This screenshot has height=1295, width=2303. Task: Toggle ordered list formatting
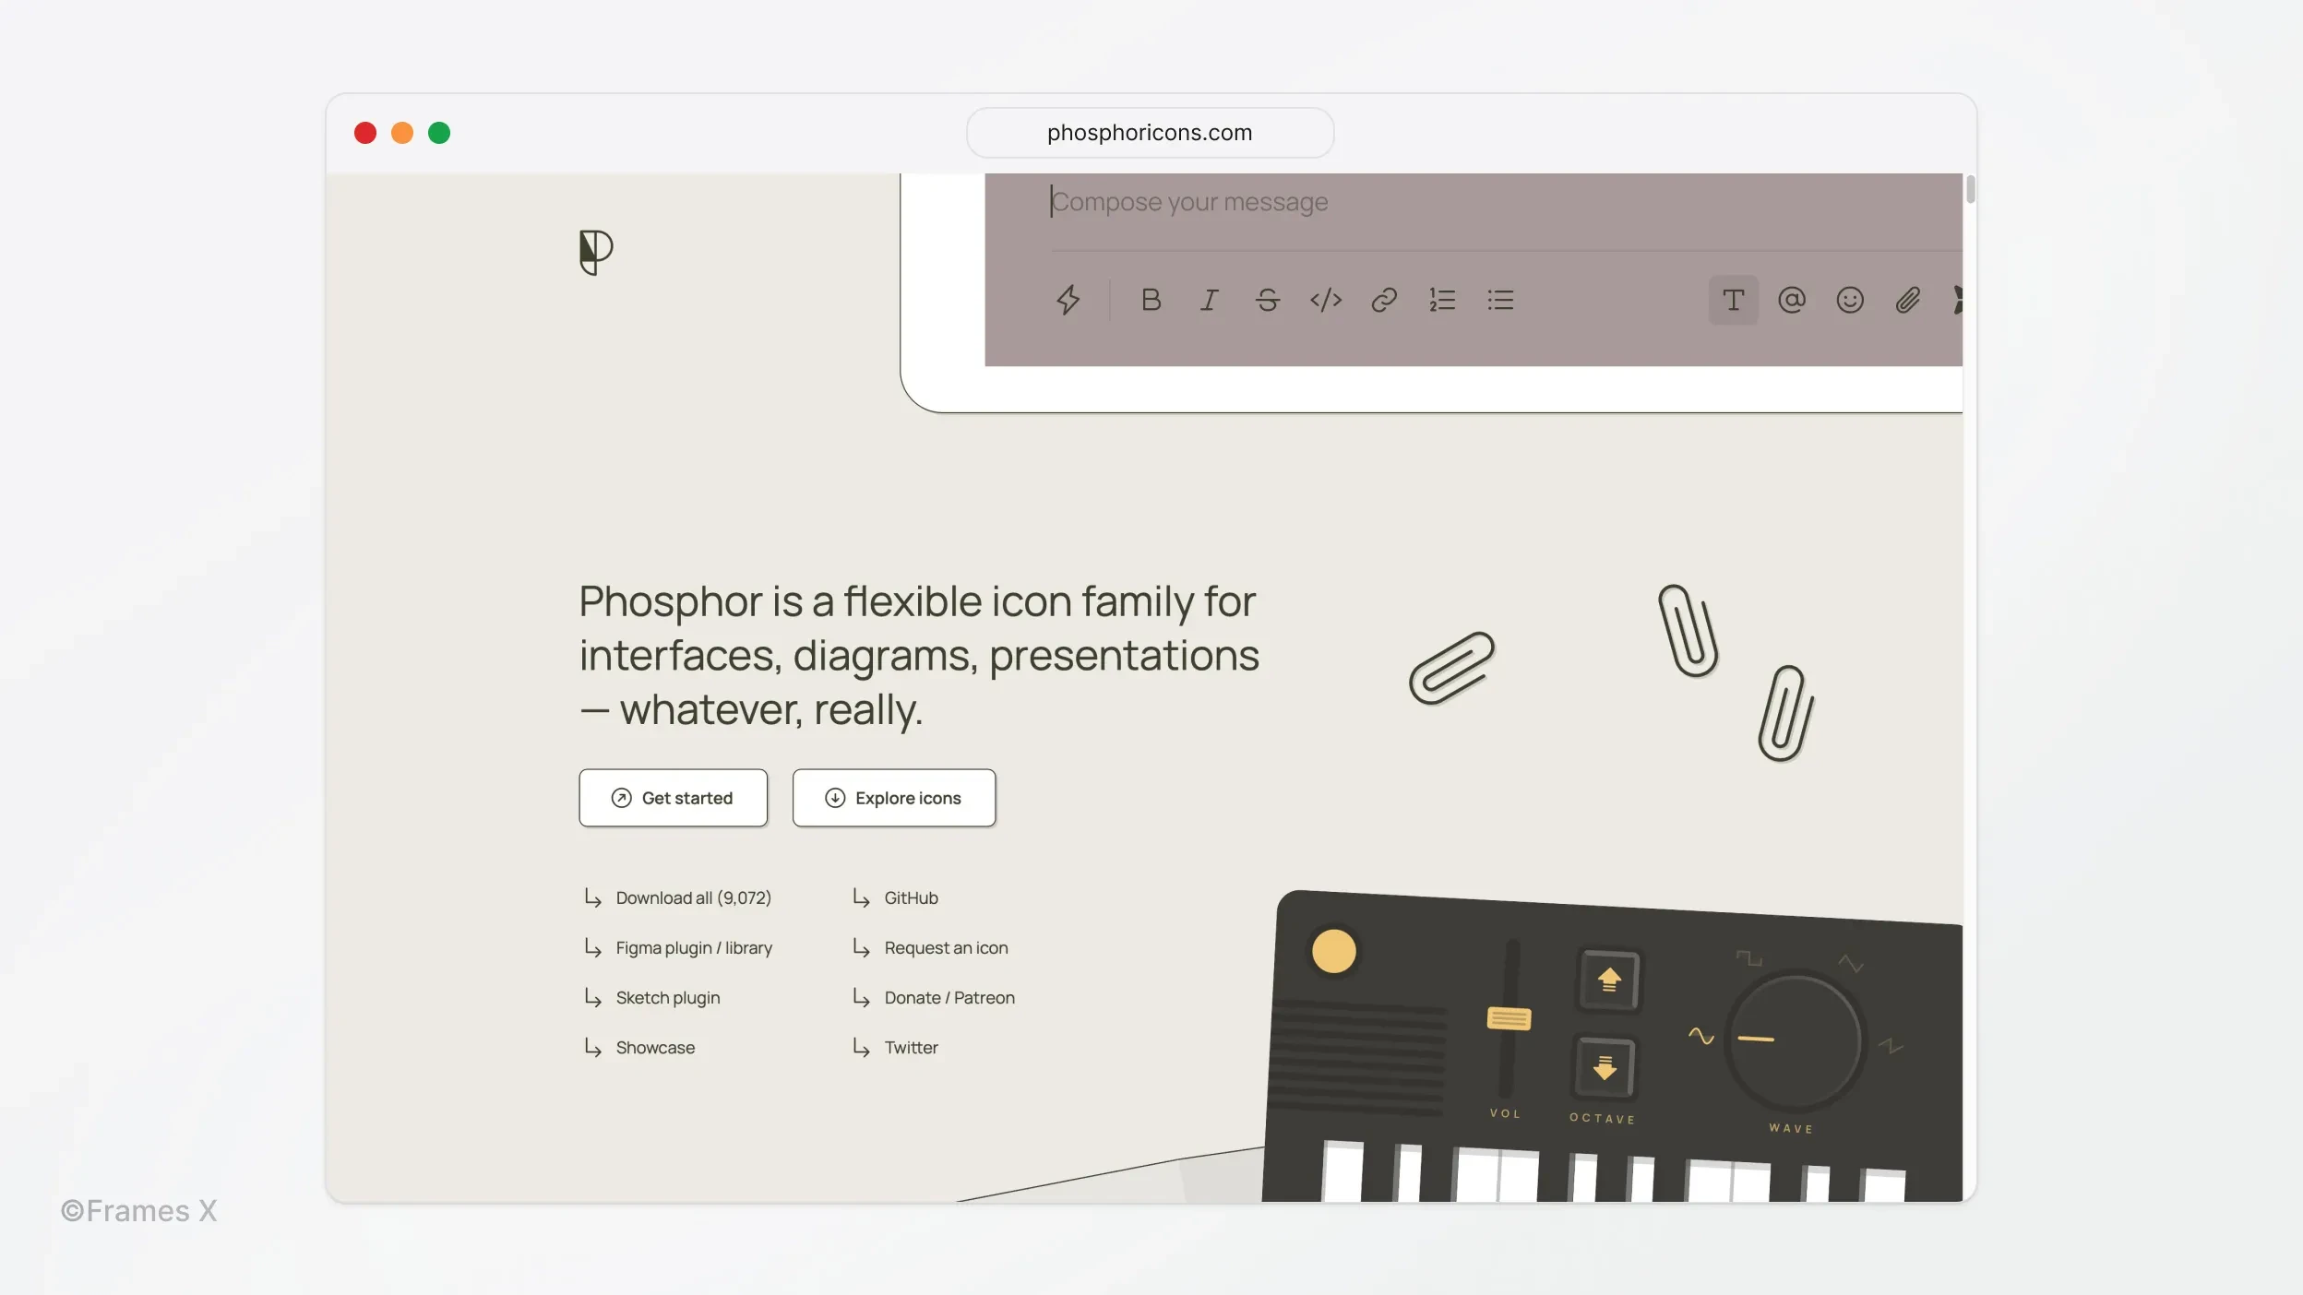click(x=1441, y=299)
